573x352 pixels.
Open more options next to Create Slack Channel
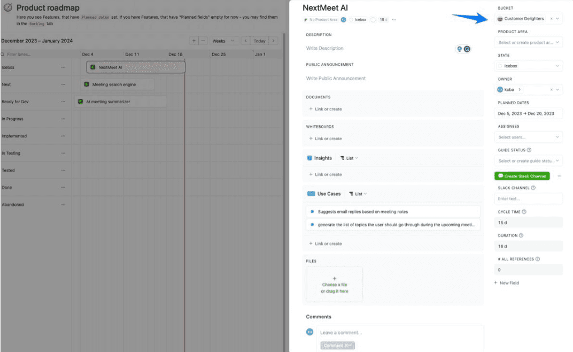click(559, 176)
